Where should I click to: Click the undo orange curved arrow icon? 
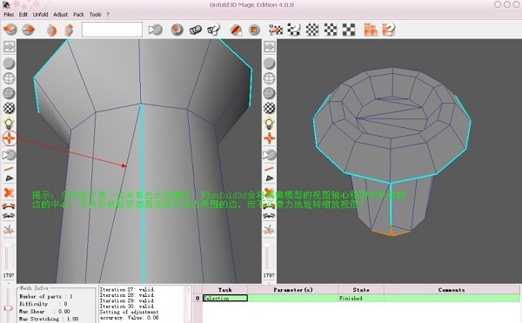tap(51, 30)
